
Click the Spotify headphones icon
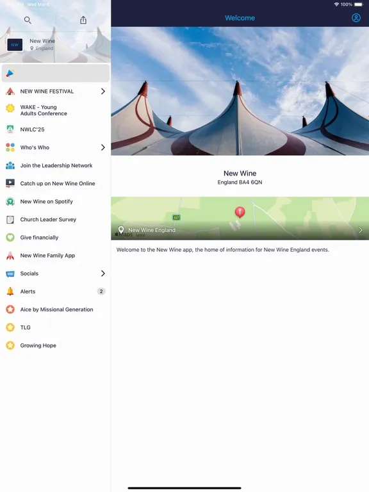(x=10, y=201)
